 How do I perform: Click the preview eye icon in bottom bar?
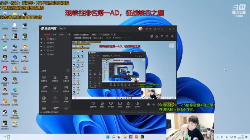(x=154, y=105)
